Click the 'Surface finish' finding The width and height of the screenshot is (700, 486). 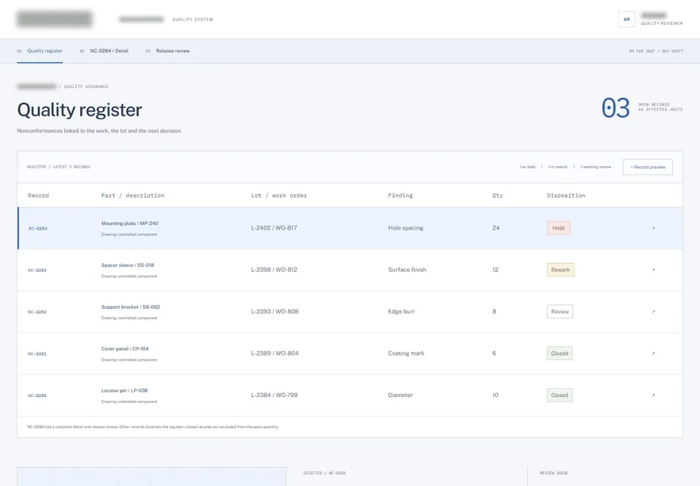tap(407, 270)
